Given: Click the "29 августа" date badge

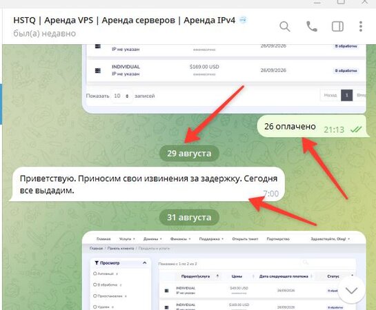Looking at the screenshot, I should coord(189,154).
